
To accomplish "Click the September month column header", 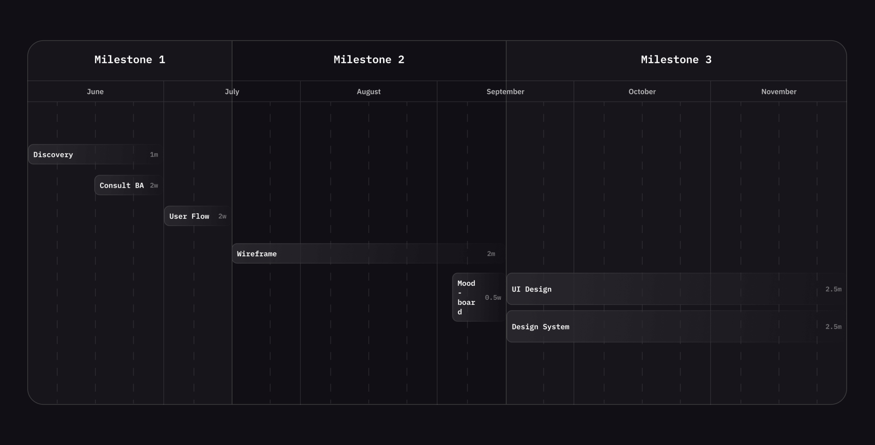I will 506,92.
